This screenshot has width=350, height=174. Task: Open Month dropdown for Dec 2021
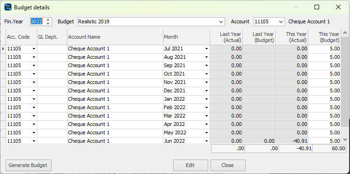[206, 91]
